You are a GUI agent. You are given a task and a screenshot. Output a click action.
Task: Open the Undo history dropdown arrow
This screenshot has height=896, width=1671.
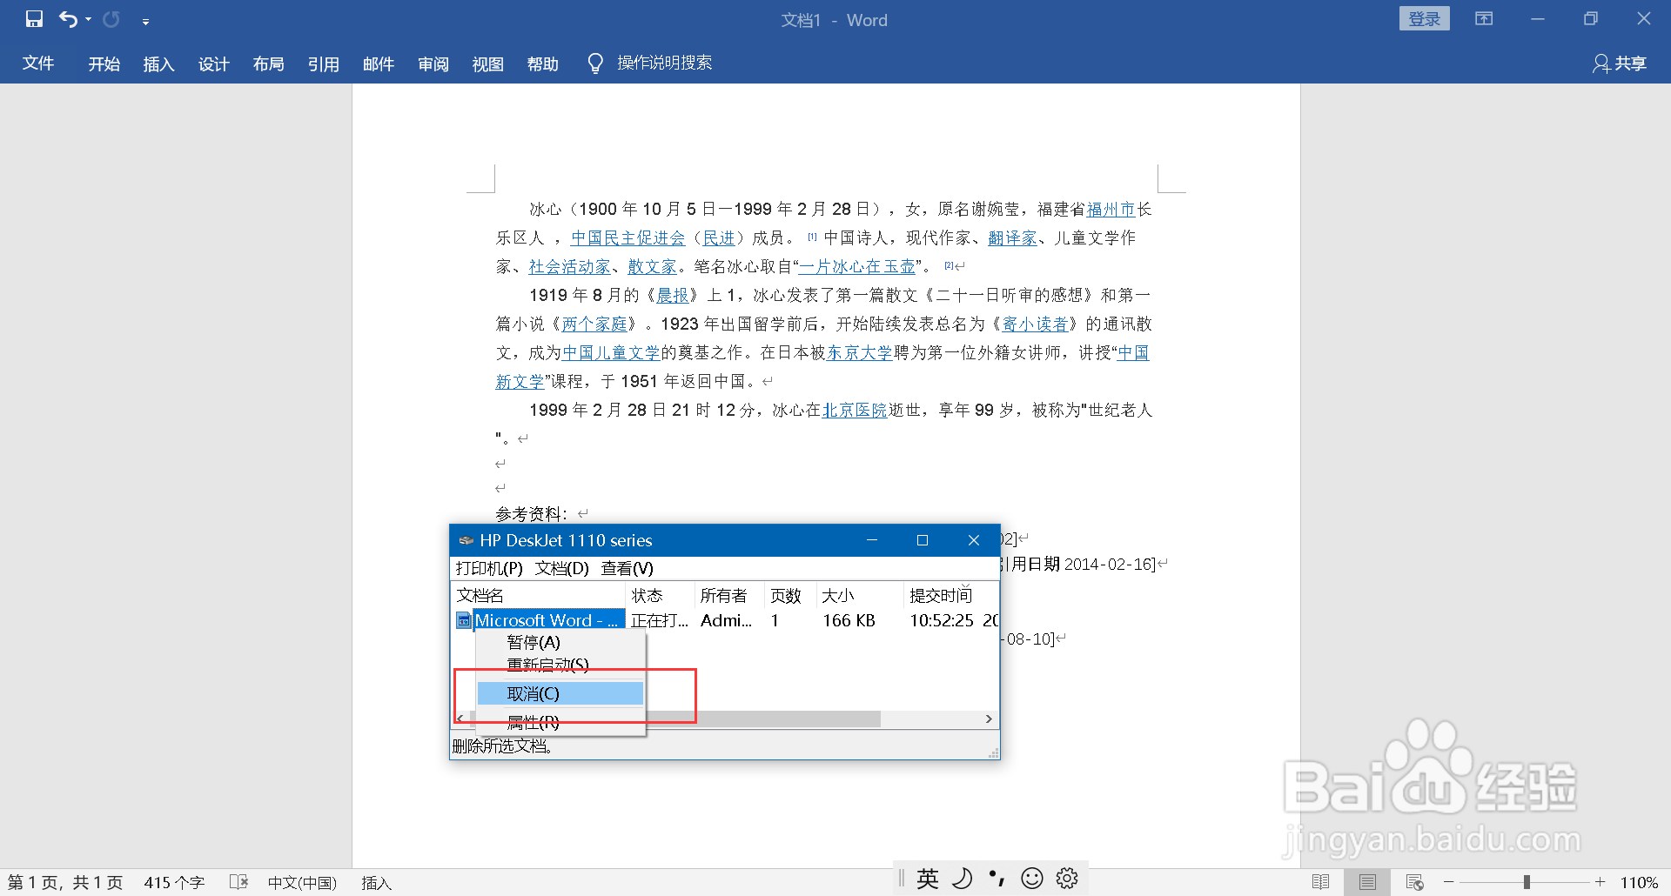coord(88,19)
